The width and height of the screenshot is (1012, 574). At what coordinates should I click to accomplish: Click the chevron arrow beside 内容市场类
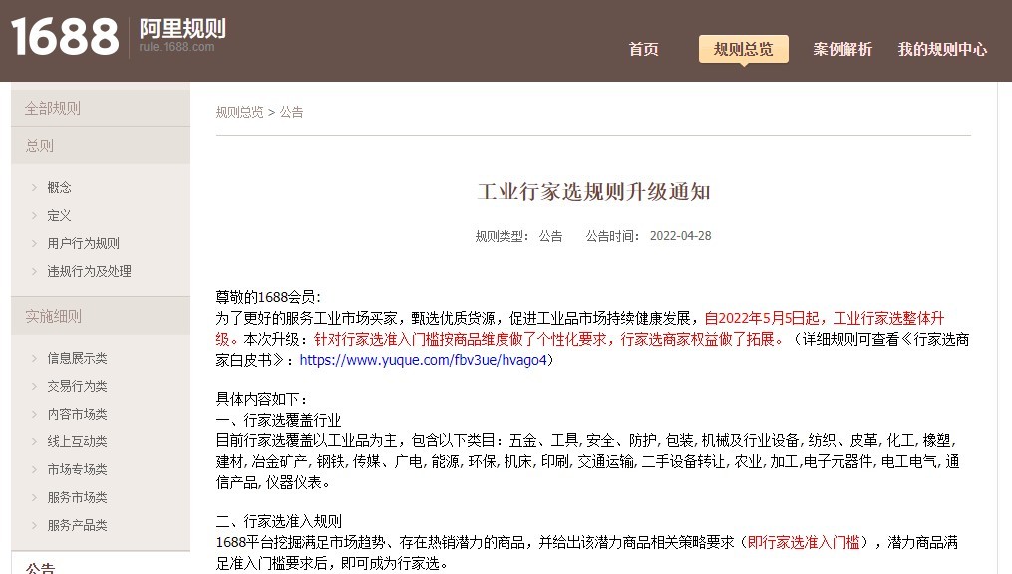(x=34, y=414)
